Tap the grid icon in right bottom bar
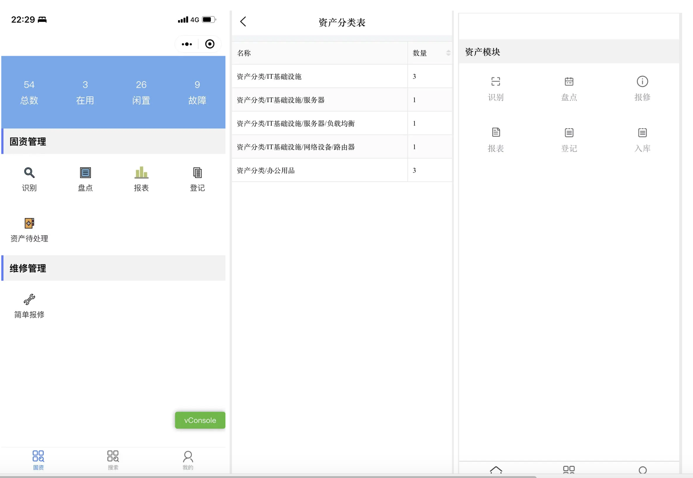693x478 pixels. click(x=569, y=470)
